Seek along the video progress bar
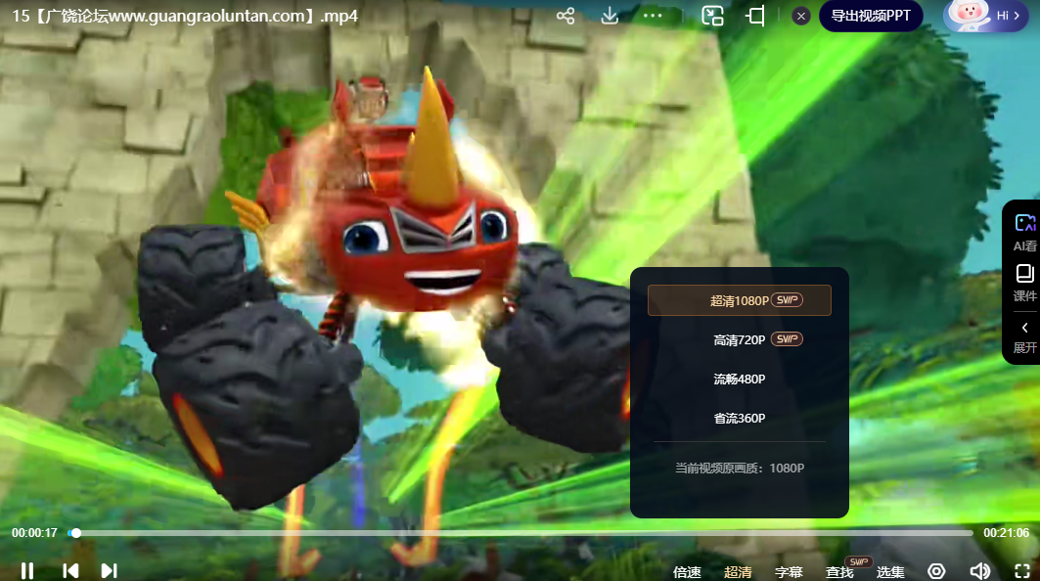Screen dimensions: 1040x581 tap(520, 533)
